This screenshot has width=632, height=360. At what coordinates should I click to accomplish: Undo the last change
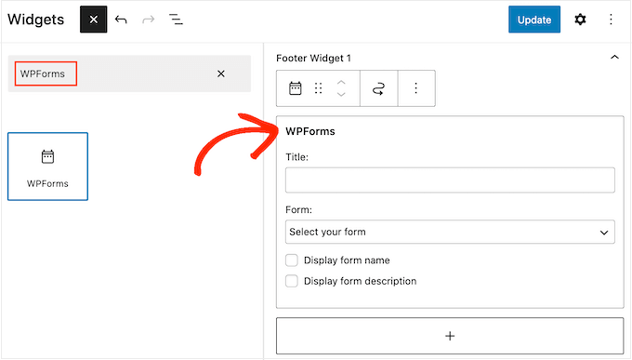coord(121,20)
